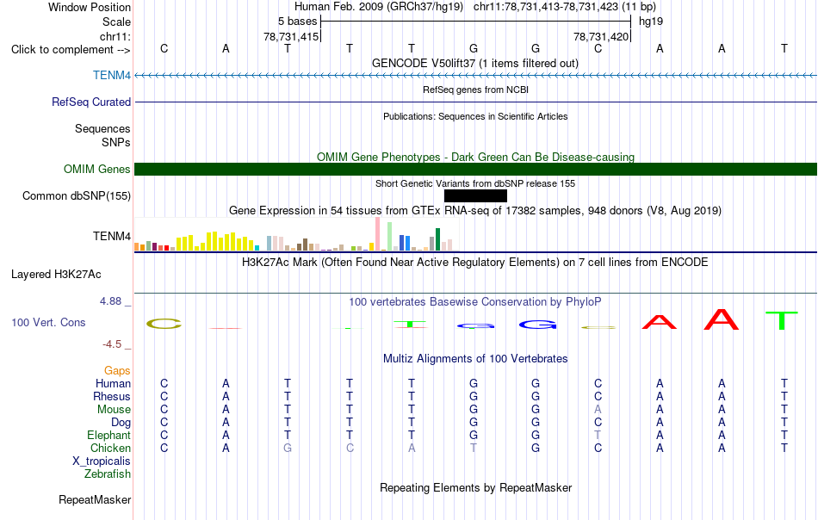Click the faded G in Chicken row
Screen dimensions: 818x520
tap(288, 448)
